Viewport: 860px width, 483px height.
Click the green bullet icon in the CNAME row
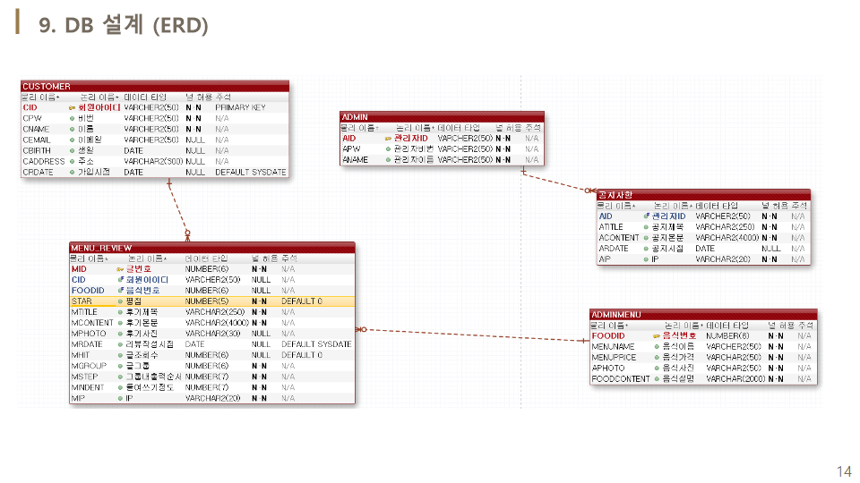point(72,129)
